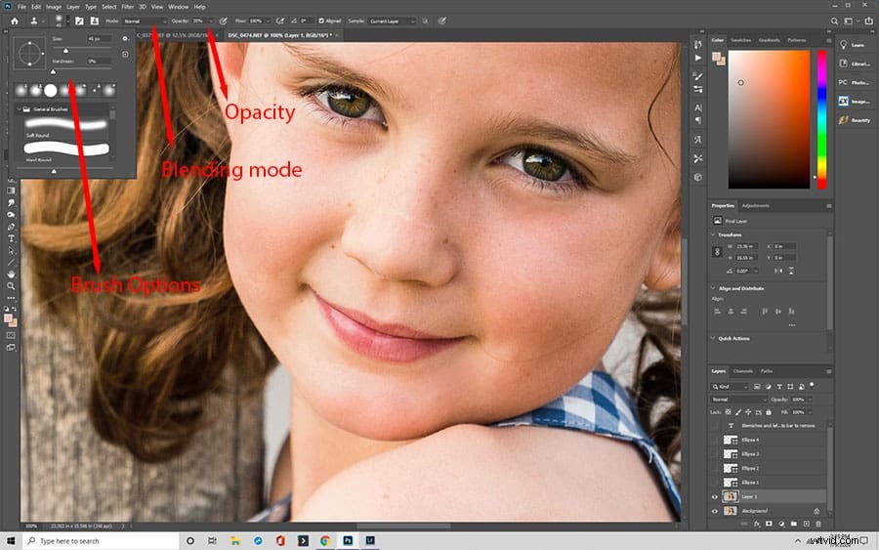Open the Layer menu
The width and height of the screenshot is (879, 550).
coord(73,7)
